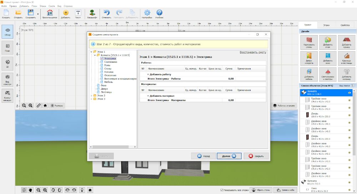Select the hand pan tool in 3D toolbar
Screen dimensions: 357x194
30,190
